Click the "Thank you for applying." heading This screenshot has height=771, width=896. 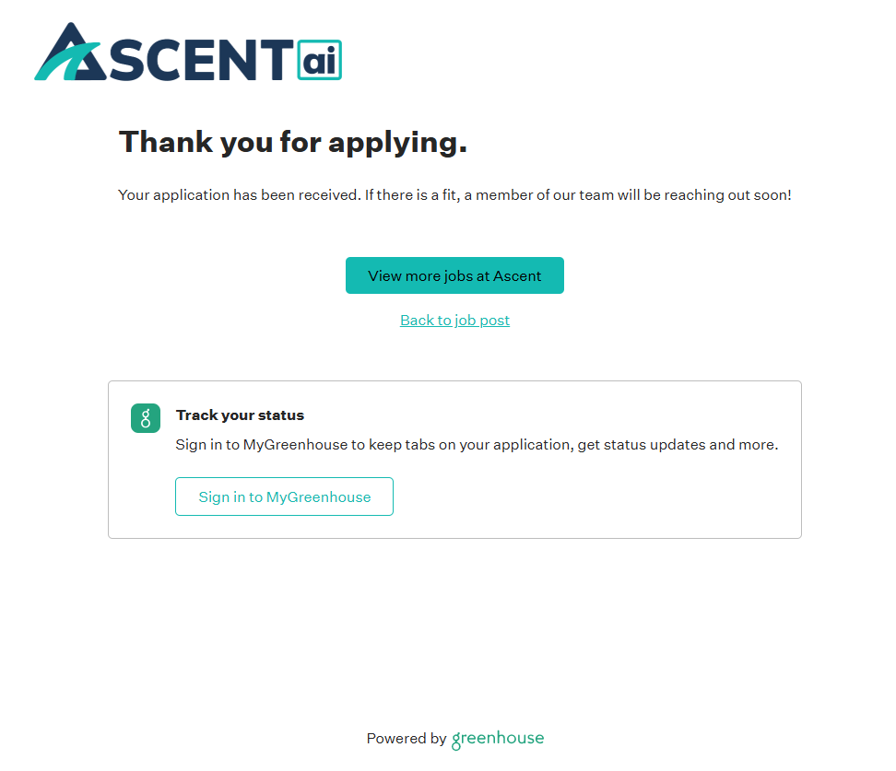[x=293, y=142]
